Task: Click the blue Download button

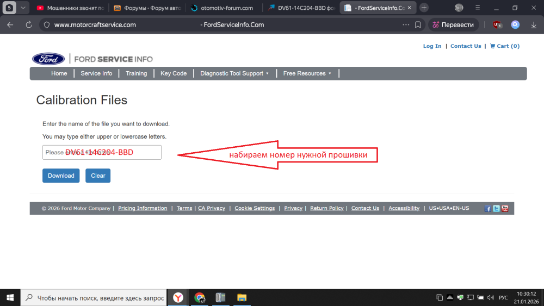Action: [x=61, y=176]
